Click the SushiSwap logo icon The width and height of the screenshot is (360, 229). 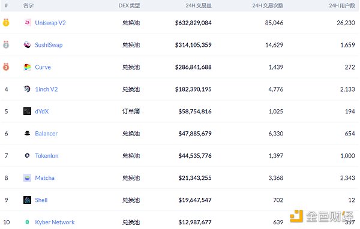[x=28, y=45]
